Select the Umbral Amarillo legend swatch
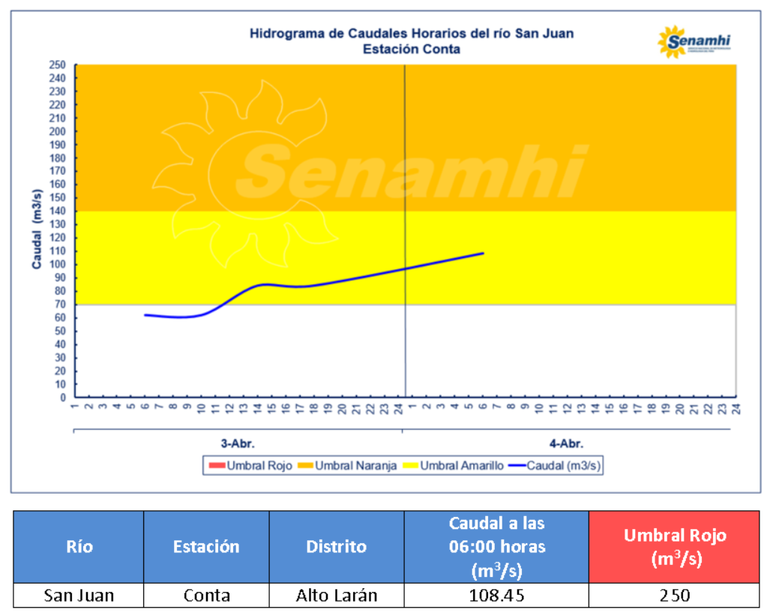770x613 pixels. [x=410, y=465]
